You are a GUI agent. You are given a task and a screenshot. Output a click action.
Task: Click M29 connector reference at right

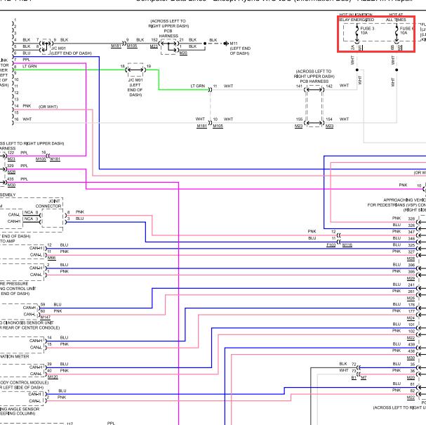[411, 278]
